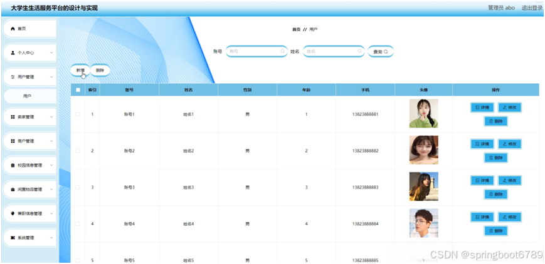Click the 年龄 column header

[x=306, y=90]
